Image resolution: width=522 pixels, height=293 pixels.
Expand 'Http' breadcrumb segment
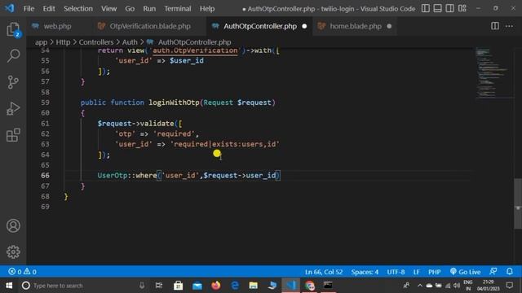tap(63, 42)
